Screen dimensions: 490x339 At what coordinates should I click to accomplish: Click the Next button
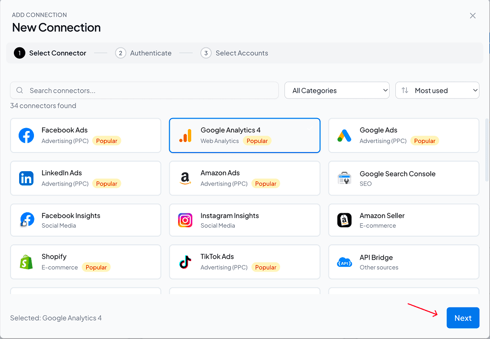coord(463,318)
